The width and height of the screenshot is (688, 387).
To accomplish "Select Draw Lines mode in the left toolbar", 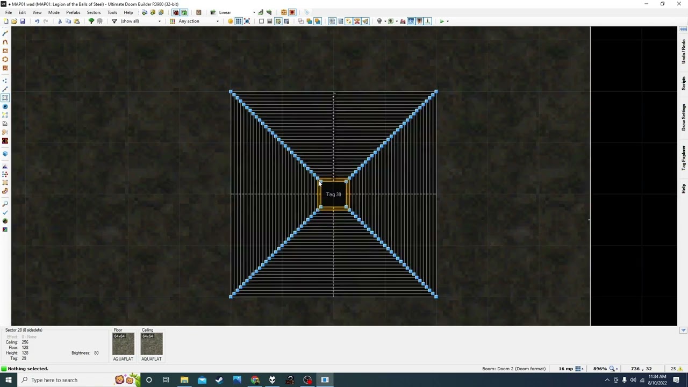I will (5, 33).
